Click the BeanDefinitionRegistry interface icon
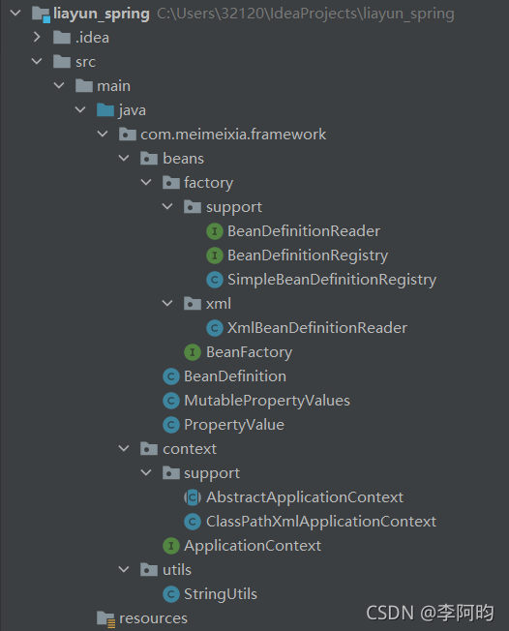Image resolution: width=509 pixels, height=631 pixels. (215, 255)
